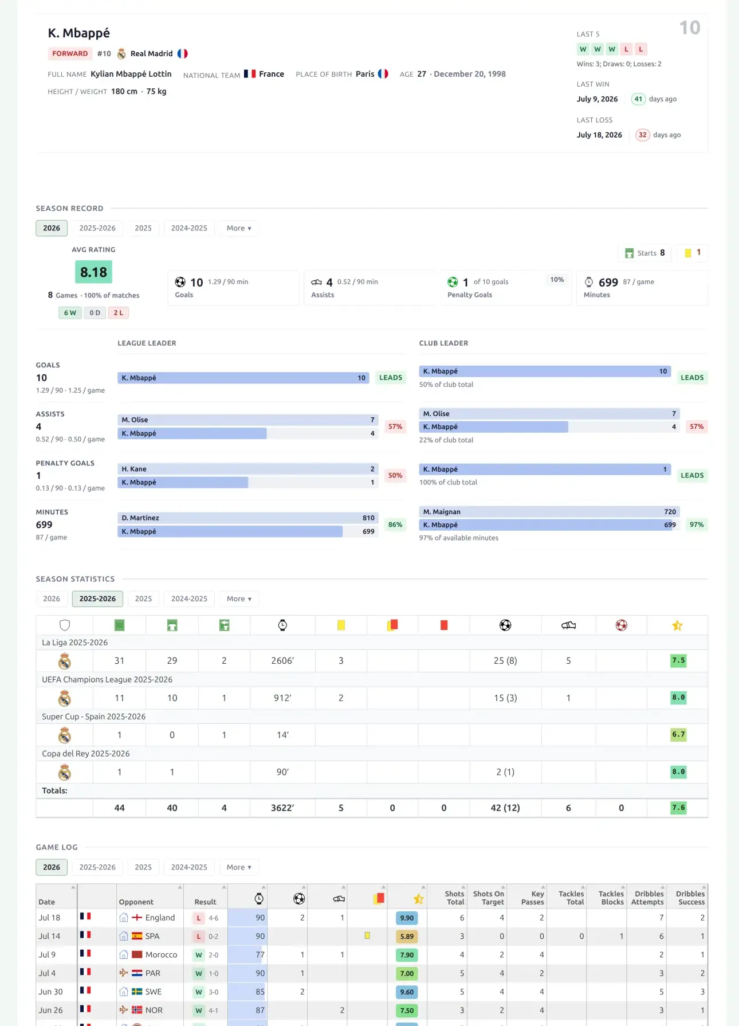Click the Real Madrid crest in Champions League row
Viewport: 739px width, 1026px height.
(x=65, y=698)
